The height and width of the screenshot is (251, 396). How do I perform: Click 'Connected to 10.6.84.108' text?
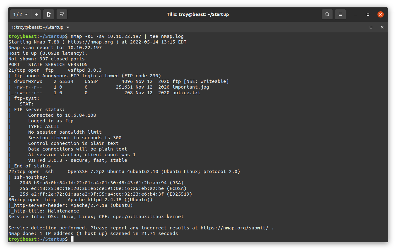[62, 115]
